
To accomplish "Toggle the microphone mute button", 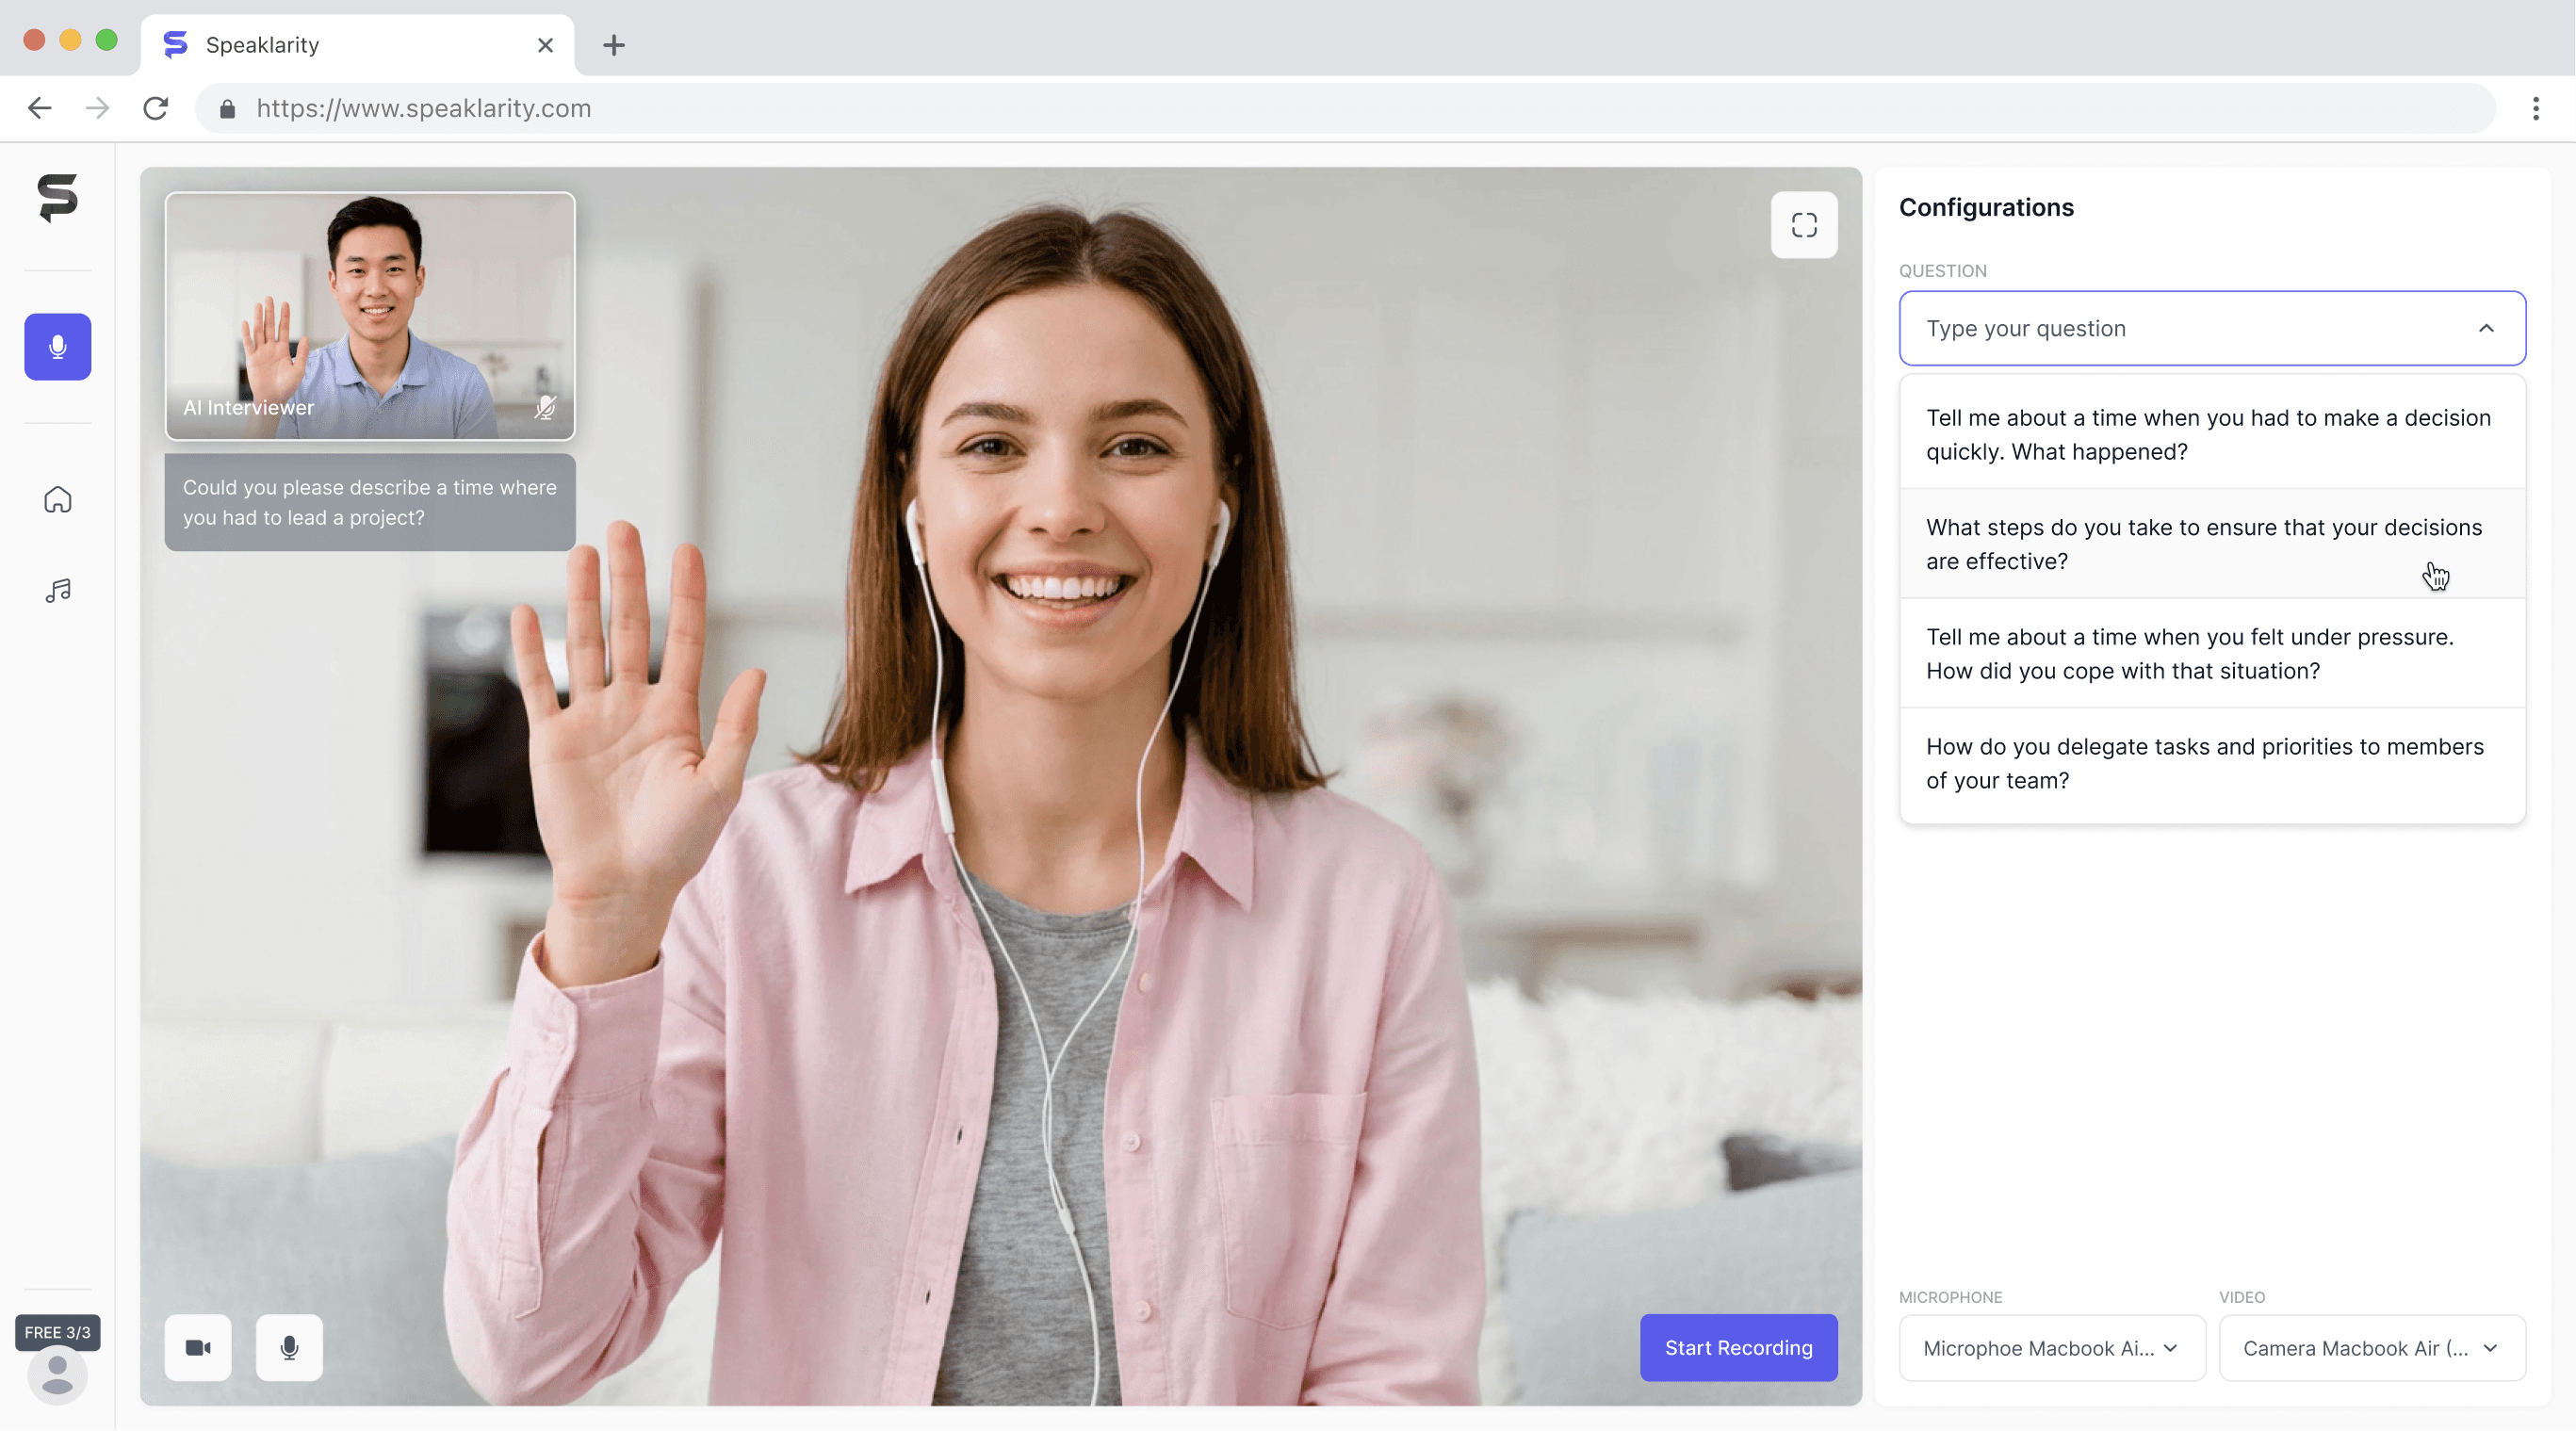I will (x=289, y=1347).
